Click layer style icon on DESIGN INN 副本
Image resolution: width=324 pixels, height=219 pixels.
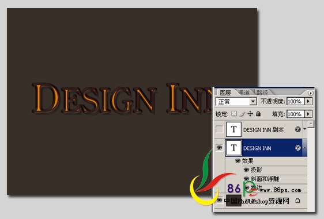click(x=297, y=129)
